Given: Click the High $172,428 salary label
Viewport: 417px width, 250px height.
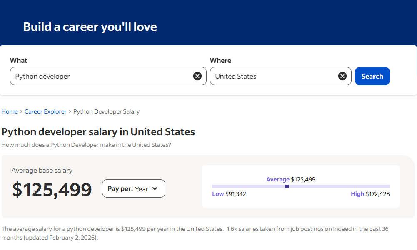Looking at the screenshot, I should (x=370, y=194).
